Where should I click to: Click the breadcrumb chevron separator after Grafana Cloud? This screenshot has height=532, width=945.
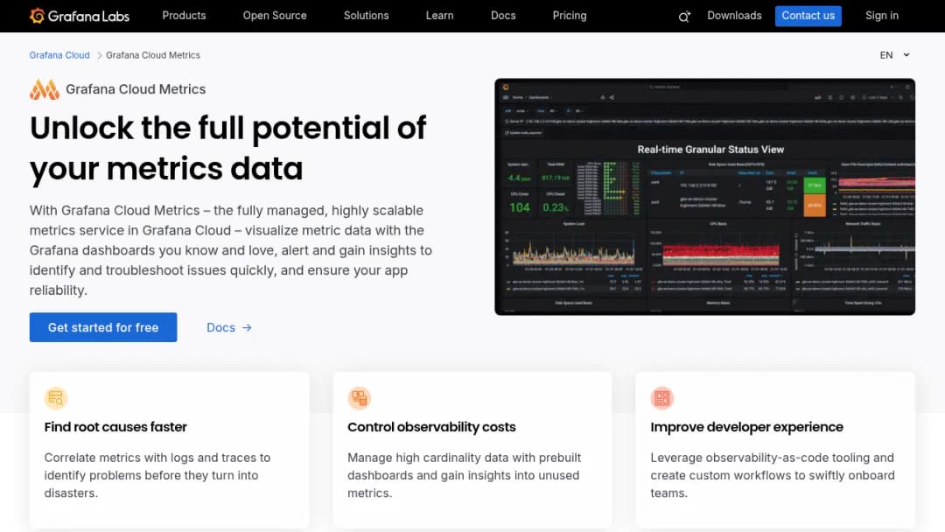pyautogui.click(x=100, y=55)
